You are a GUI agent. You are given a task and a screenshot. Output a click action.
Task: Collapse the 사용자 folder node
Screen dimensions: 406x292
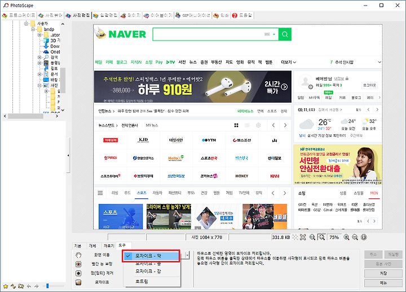(x=26, y=24)
